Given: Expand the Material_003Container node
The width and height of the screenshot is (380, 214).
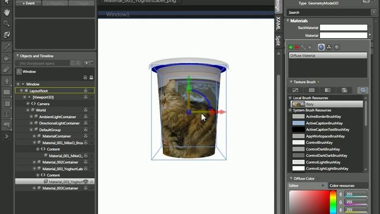Looking at the screenshot, I should (34, 188).
